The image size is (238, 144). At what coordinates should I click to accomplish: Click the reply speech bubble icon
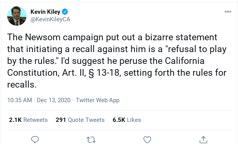coord(35,139)
